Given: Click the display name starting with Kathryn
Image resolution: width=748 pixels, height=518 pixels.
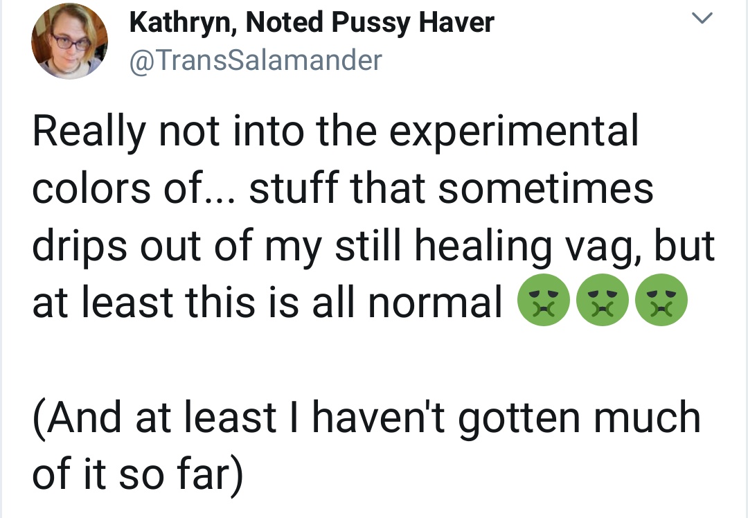Looking at the screenshot, I should click(312, 23).
